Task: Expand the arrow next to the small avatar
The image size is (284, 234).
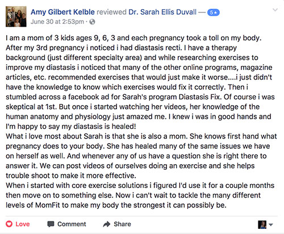Action: pos(271,225)
